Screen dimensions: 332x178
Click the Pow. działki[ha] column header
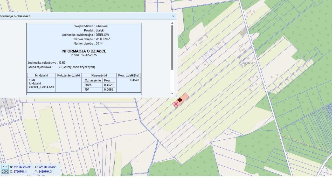129,76
